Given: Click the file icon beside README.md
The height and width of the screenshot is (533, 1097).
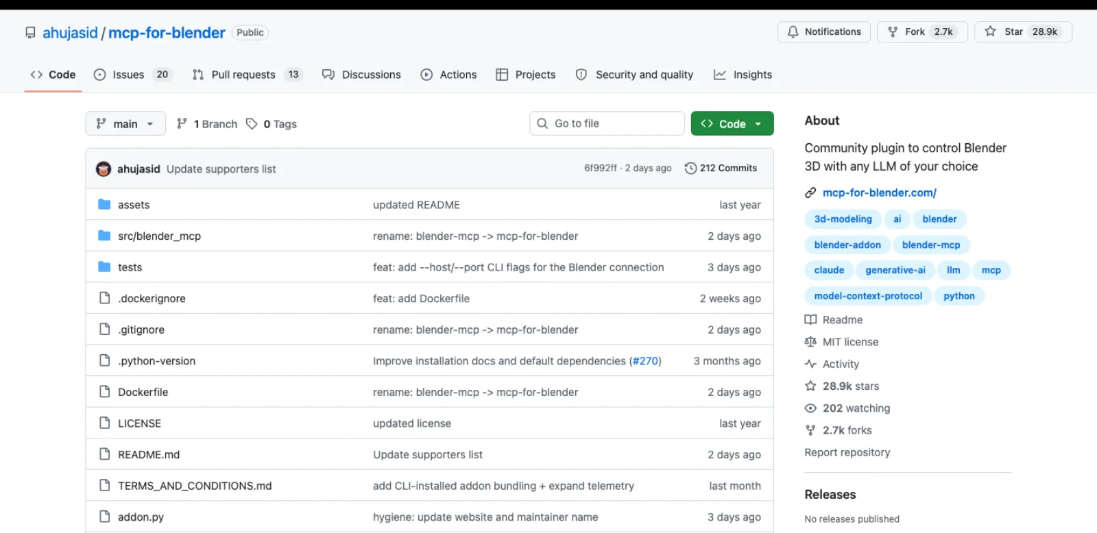Looking at the screenshot, I should pos(104,454).
